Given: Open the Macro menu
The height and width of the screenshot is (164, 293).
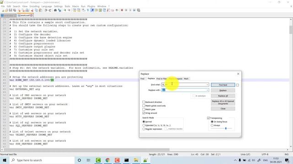Looking at the screenshot, I should 76,6.
